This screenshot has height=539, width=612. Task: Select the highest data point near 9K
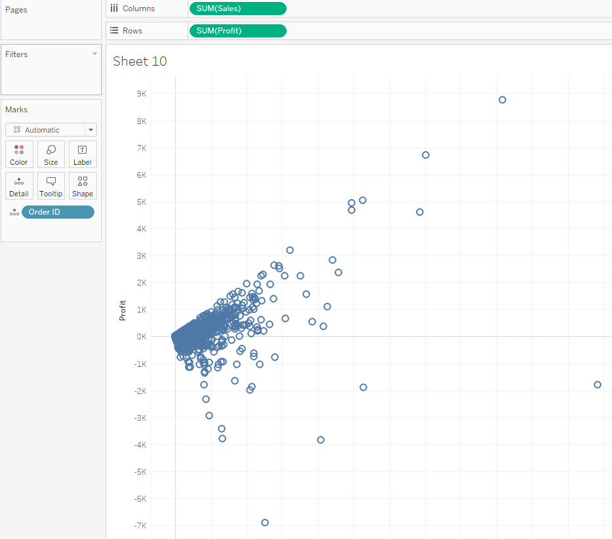tap(502, 100)
